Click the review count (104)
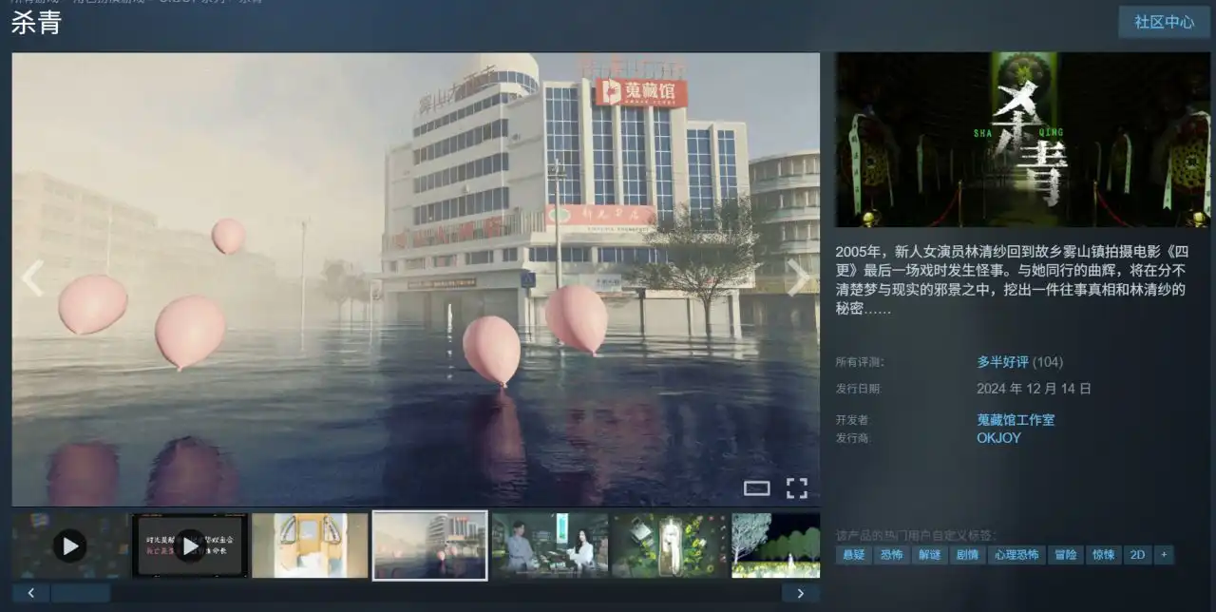 (x=1048, y=362)
